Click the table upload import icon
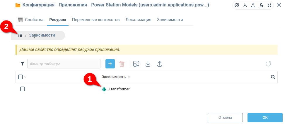 [159, 64]
